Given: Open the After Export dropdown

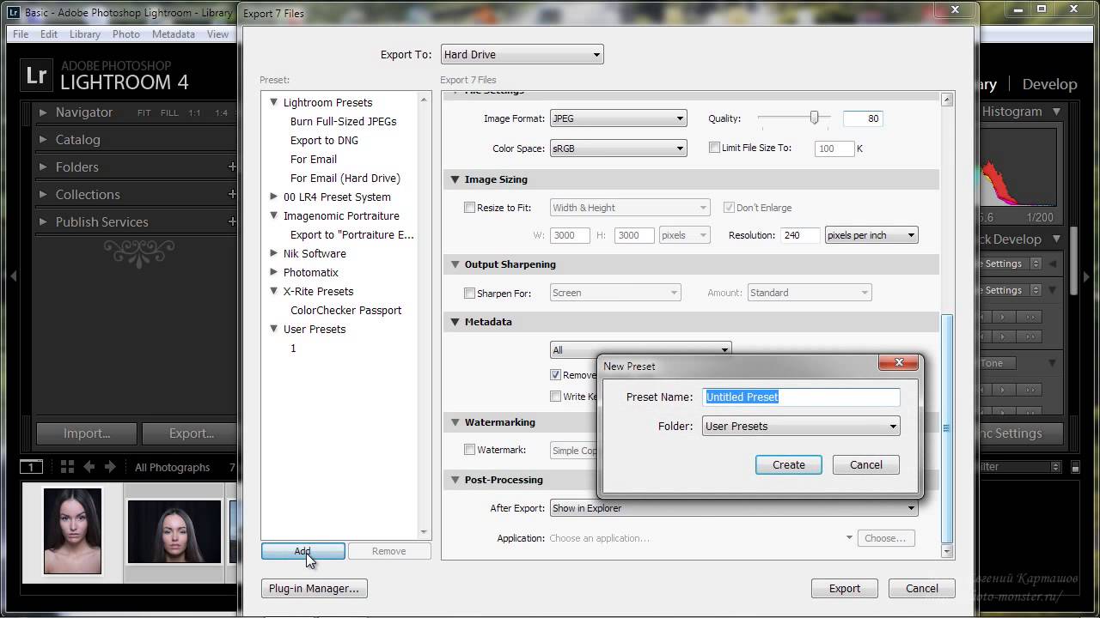Looking at the screenshot, I should [734, 508].
